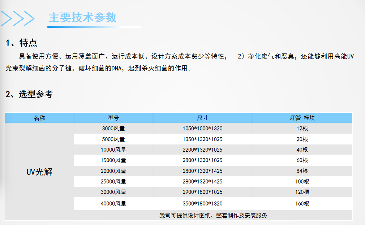Screen dimensions: 365x225
Task: Select the UV光解 name cell
Action: pos(39,172)
